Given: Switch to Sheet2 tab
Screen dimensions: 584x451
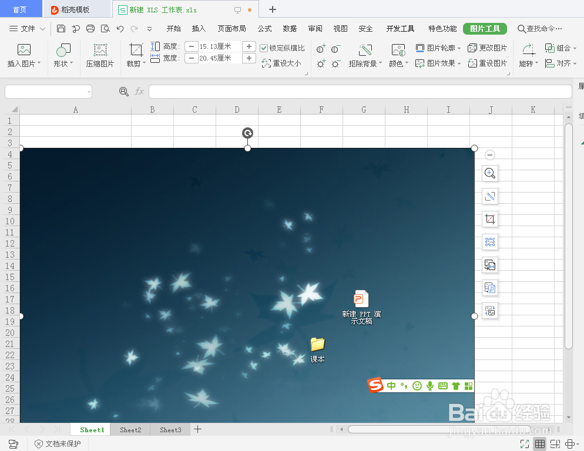Looking at the screenshot, I should [x=130, y=430].
